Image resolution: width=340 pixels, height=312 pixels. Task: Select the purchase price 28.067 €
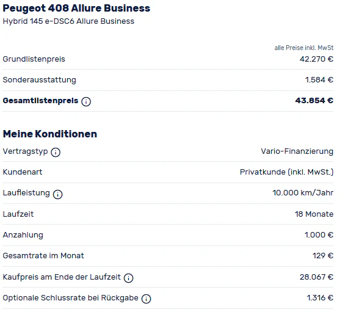pyautogui.click(x=317, y=277)
